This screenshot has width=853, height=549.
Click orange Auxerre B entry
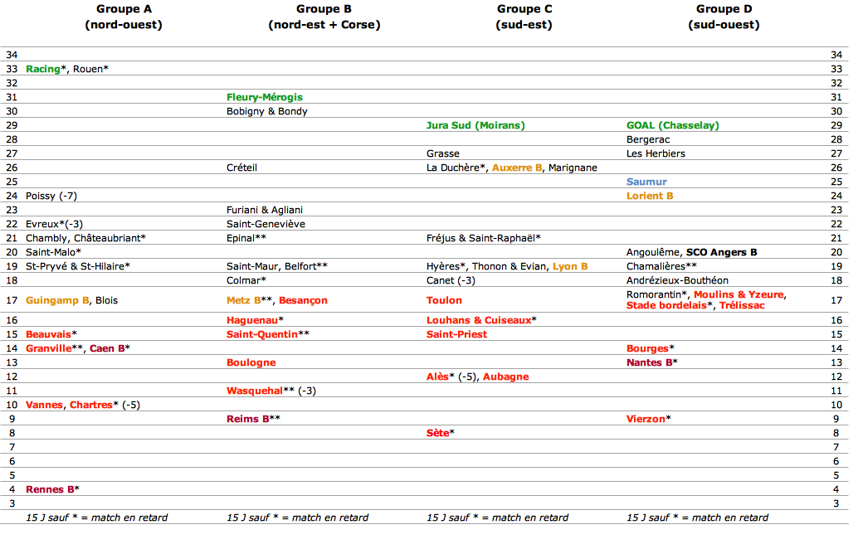(x=517, y=168)
